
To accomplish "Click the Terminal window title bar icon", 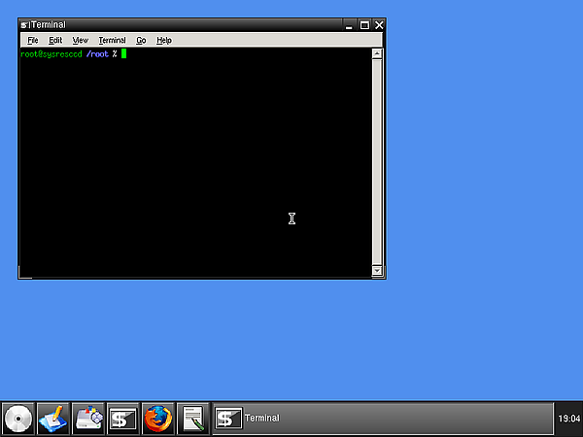I will 24,25.
